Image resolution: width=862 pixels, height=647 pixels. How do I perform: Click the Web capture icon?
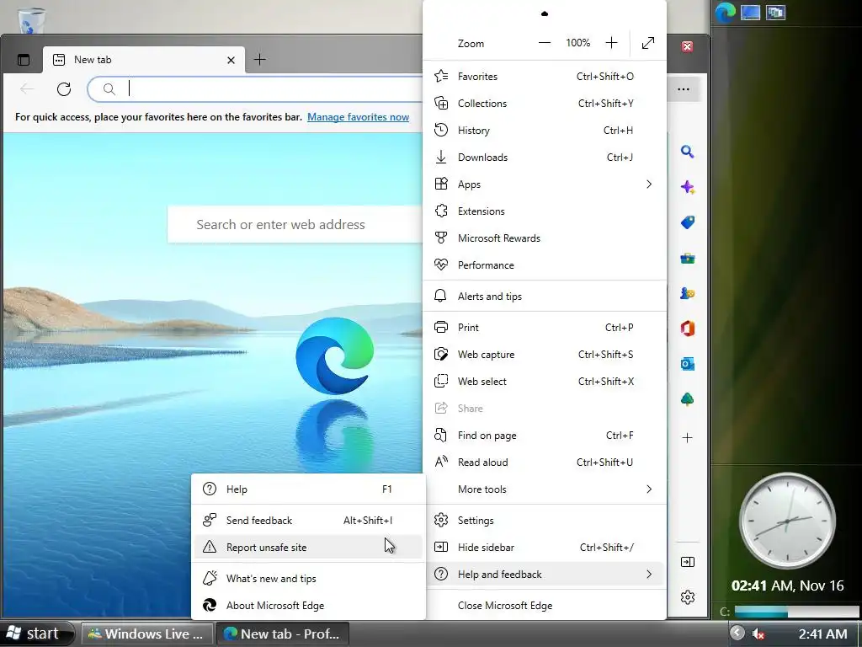click(x=441, y=355)
